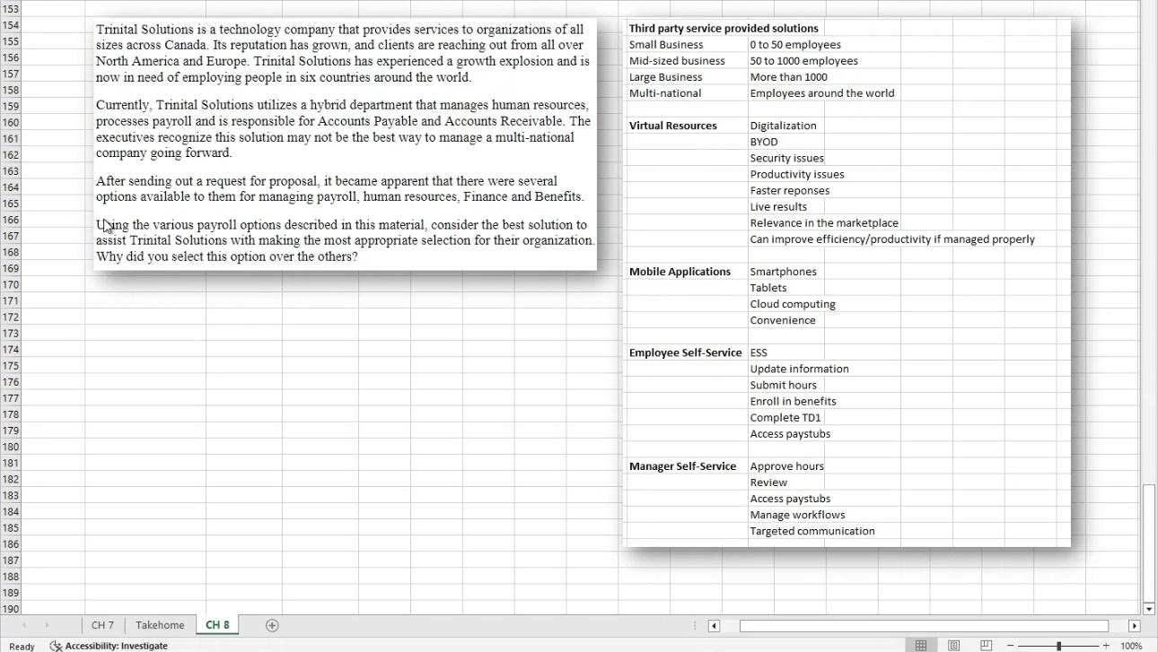Select the 'Third party service provided solutions' cell
The width and height of the screenshot is (1158, 652).
pyautogui.click(x=724, y=29)
